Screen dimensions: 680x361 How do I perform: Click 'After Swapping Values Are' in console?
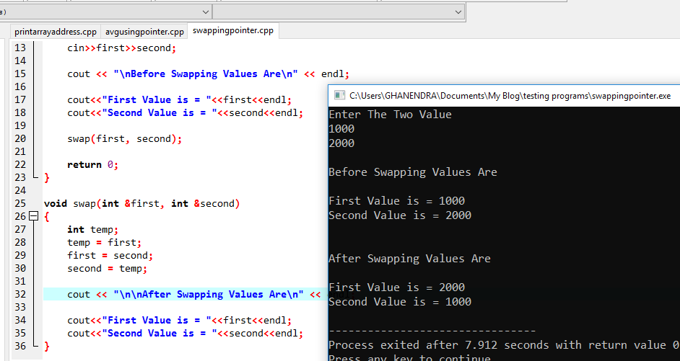coord(410,259)
